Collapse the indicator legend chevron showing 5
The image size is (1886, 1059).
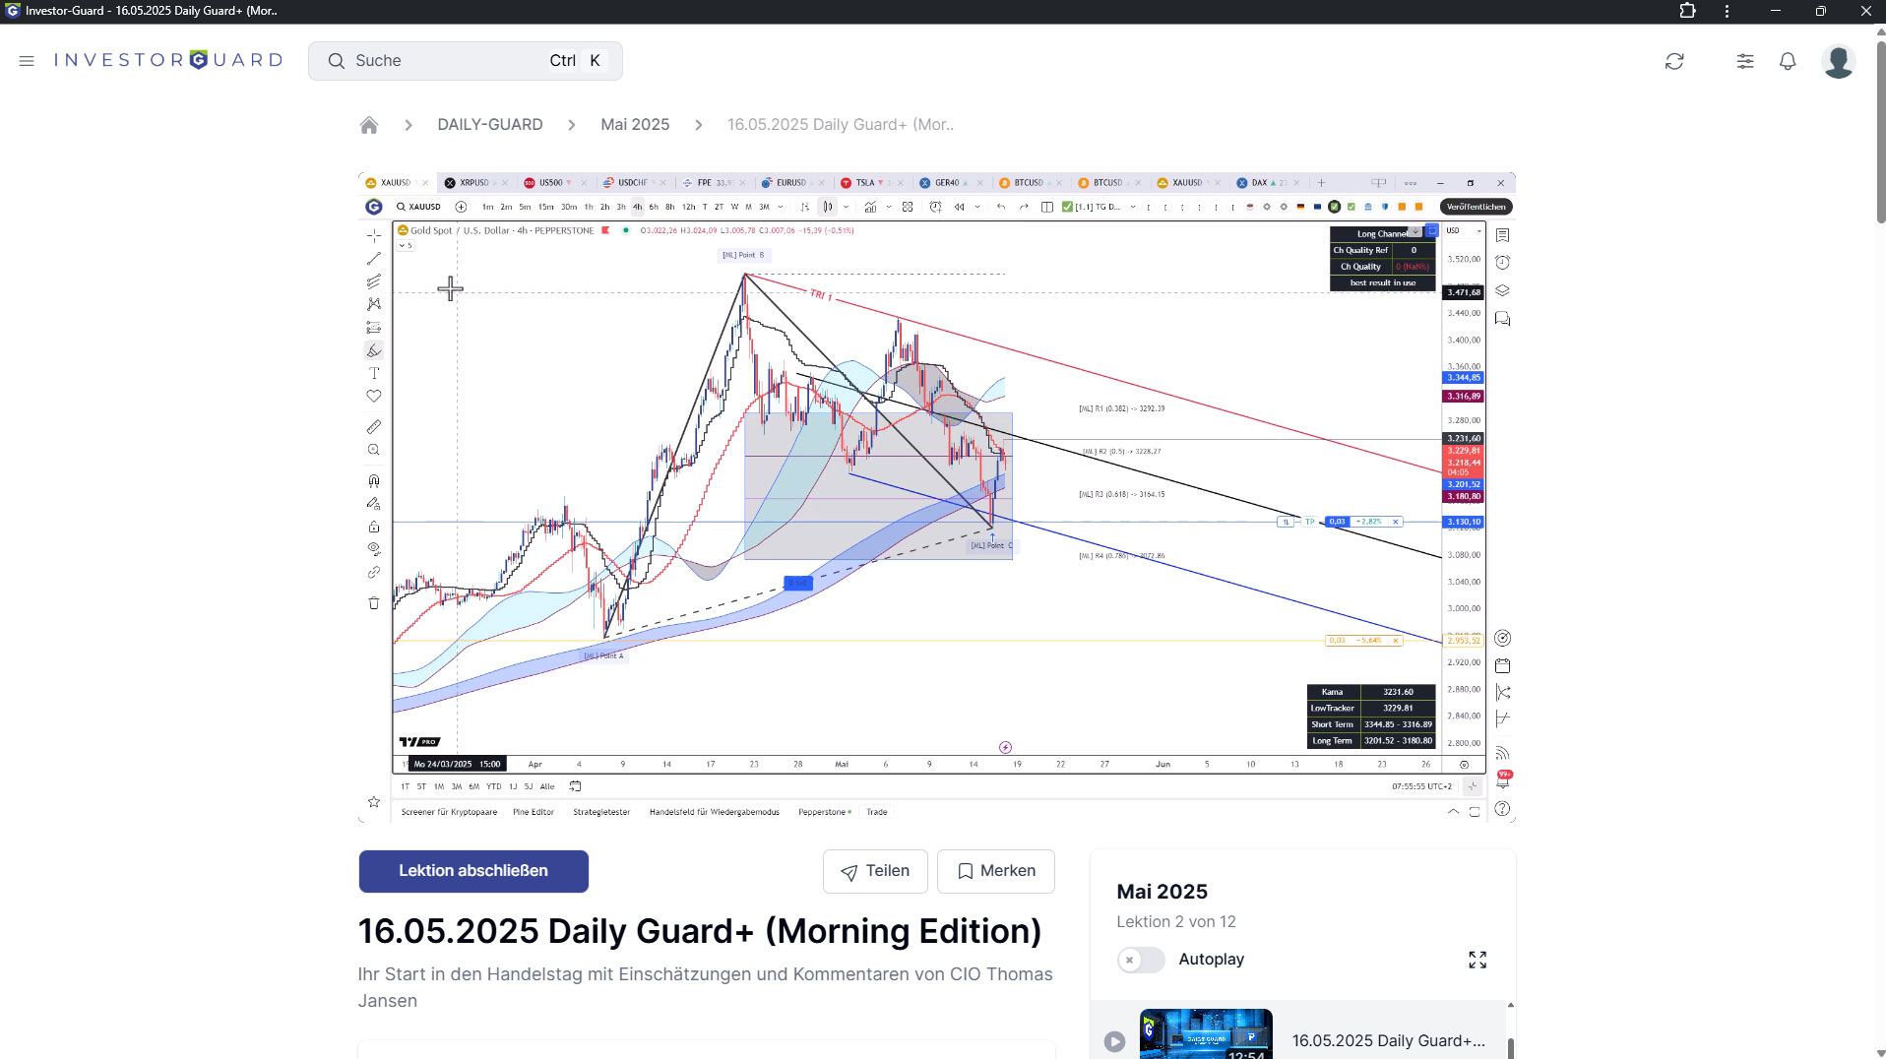point(406,246)
